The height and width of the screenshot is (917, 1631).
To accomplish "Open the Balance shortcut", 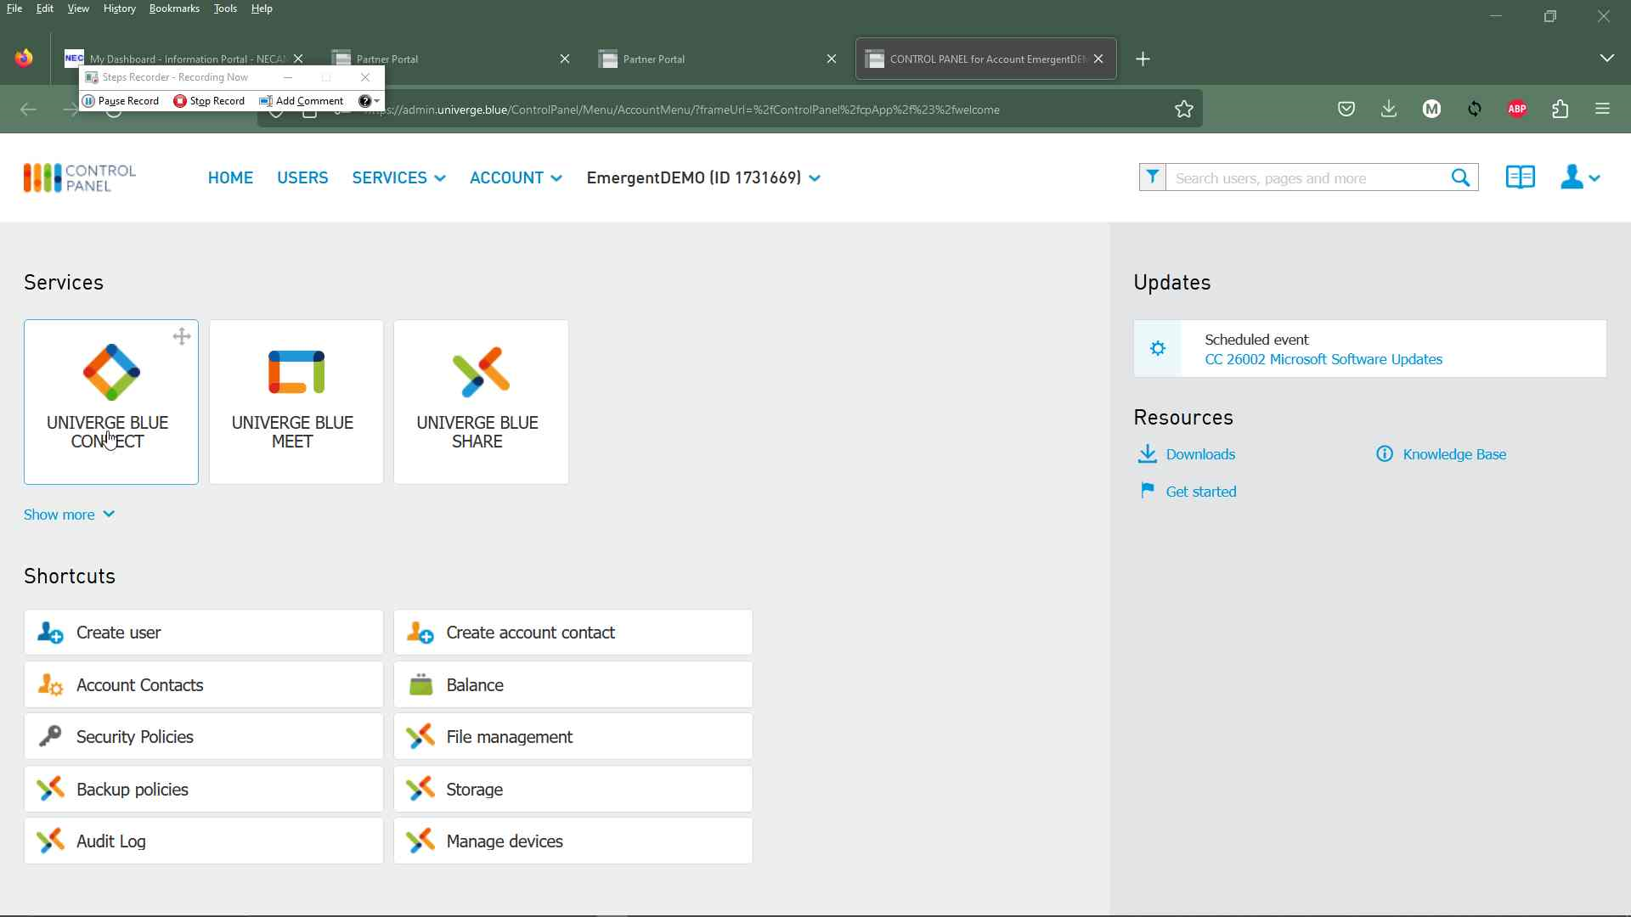I will tap(573, 685).
